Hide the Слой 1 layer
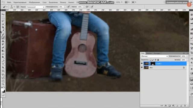 pyautogui.click(x=142, y=64)
